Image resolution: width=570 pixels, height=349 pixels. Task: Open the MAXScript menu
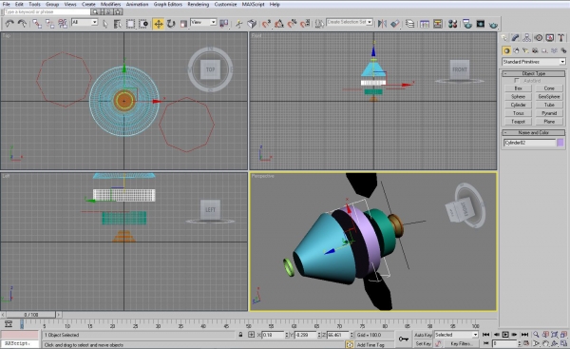click(253, 5)
